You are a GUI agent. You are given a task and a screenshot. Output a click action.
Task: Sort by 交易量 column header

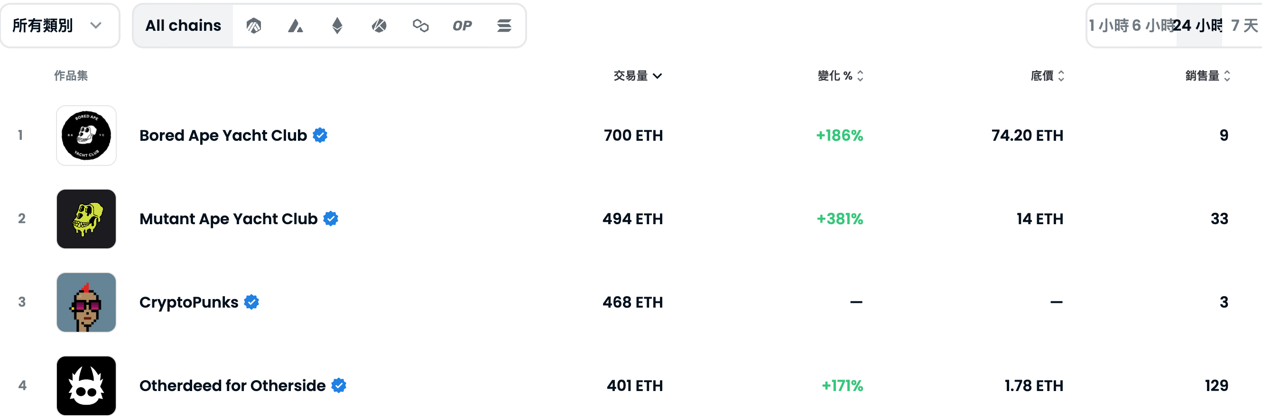[637, 76]
